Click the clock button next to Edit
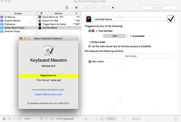 pos(102,119)
